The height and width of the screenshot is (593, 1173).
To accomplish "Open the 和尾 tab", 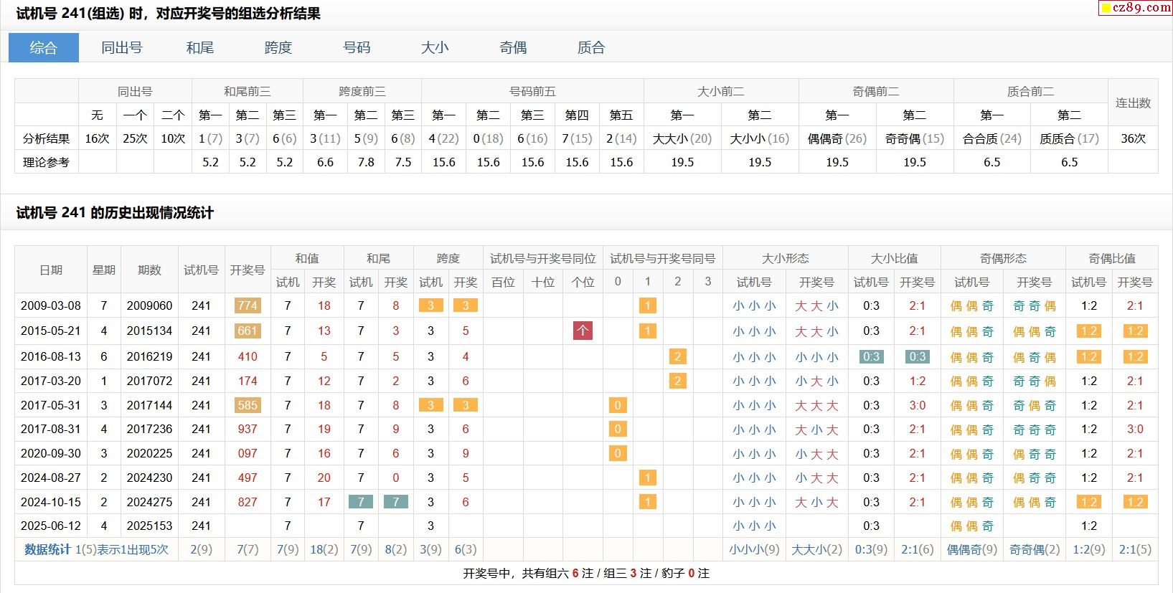I will point(200,48).
